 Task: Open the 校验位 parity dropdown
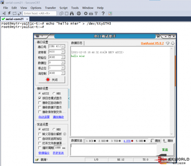(x=63, y=57)
